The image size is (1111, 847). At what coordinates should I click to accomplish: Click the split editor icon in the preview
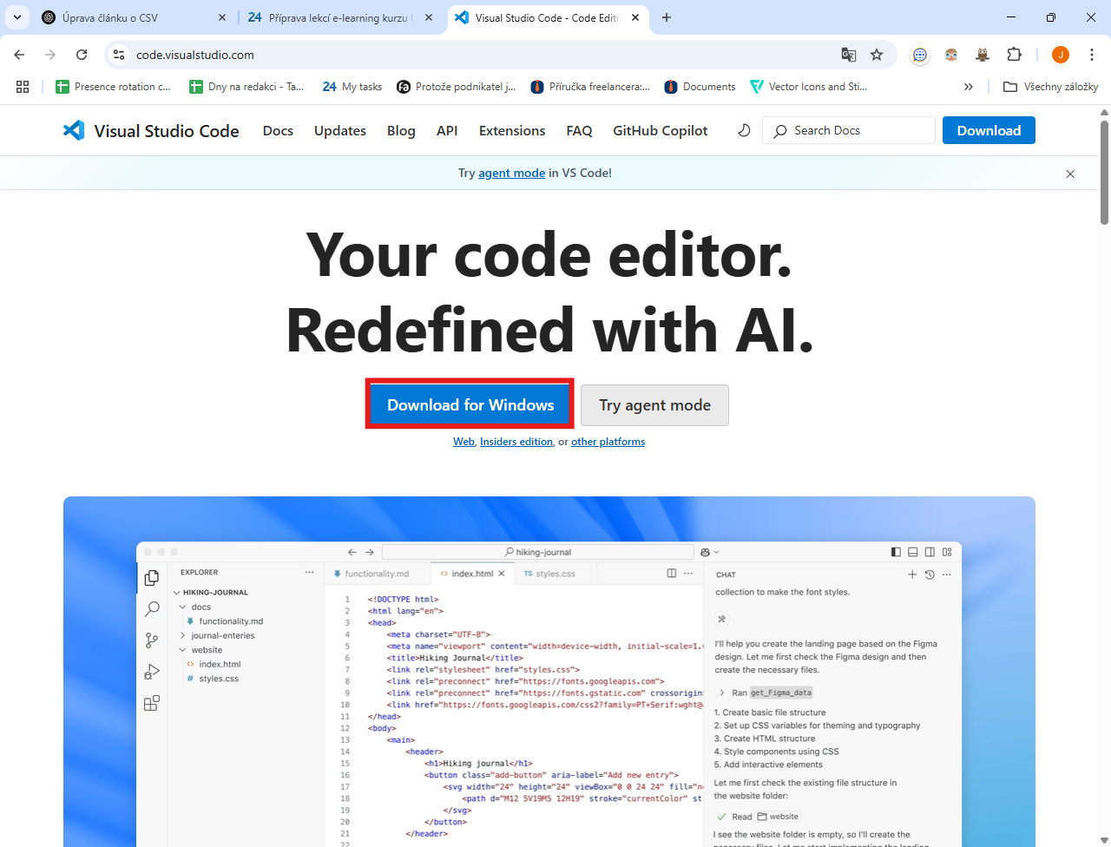[671, 574]
